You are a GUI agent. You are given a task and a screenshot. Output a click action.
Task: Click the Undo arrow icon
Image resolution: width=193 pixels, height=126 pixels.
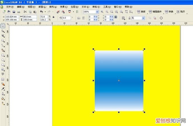click(x=41, y=12)
